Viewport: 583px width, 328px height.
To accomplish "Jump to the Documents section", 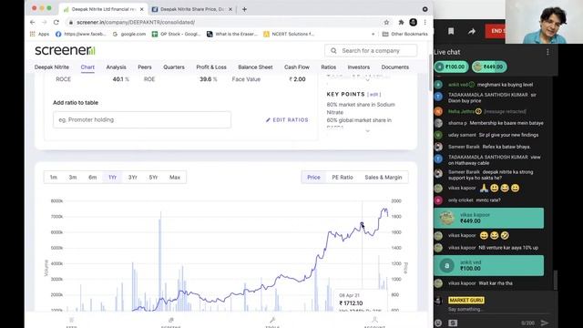I will [394, 67].
